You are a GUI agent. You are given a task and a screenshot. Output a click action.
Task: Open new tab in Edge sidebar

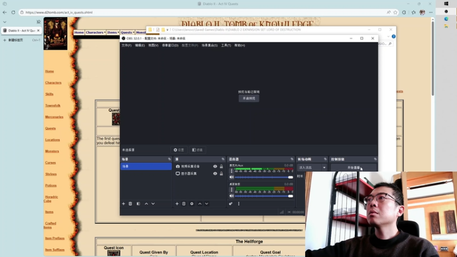tap(21, 40)
